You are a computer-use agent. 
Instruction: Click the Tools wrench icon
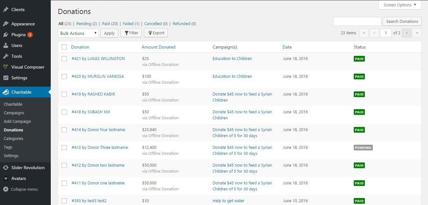point(6,56)
